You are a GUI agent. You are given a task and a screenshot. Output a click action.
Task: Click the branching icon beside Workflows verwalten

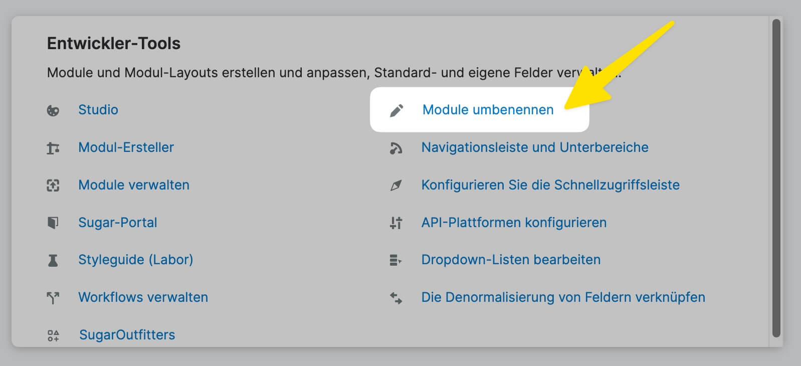pos(53,298)
